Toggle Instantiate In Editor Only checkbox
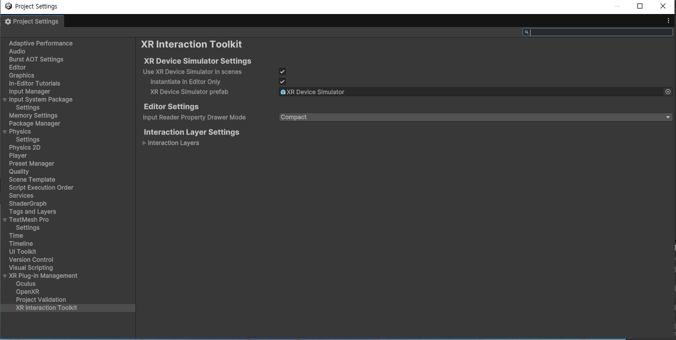The height and width of the screenshot is (340, 676). [x=282, y=82]
